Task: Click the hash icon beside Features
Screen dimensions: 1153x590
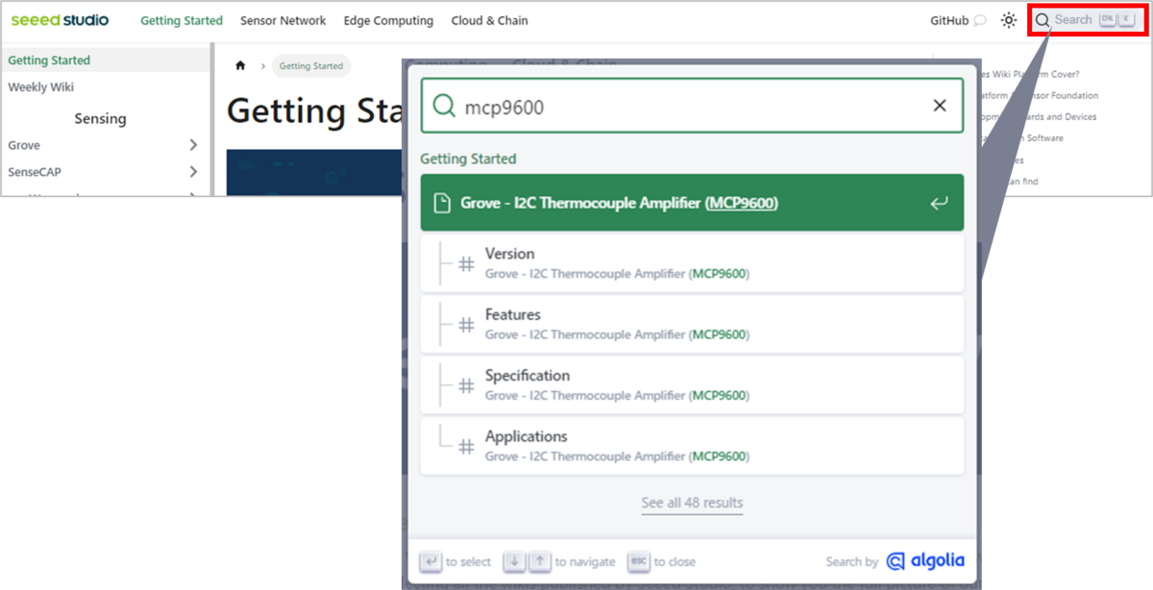Action: (466, 325)
